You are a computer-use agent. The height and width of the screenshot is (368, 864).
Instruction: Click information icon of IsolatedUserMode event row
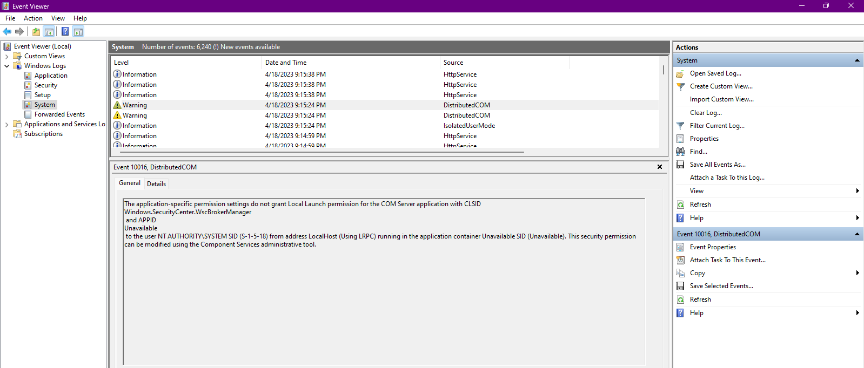[x=117, y=126]
